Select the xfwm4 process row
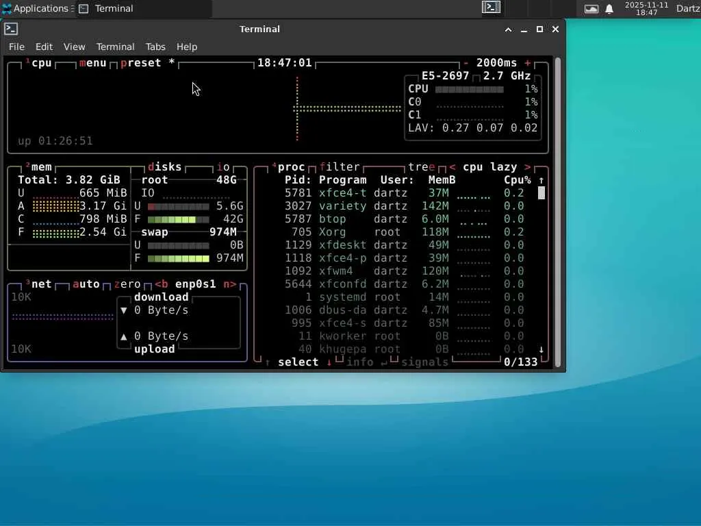 (x=399, y=271)
